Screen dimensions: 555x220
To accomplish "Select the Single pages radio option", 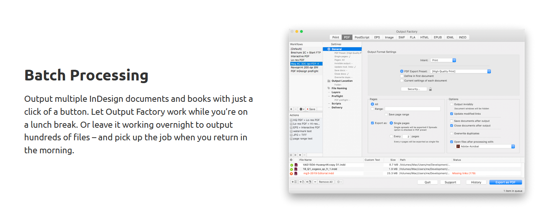I will coord(391,123).
